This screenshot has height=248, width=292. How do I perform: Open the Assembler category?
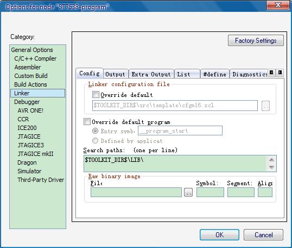pos(27,67)
